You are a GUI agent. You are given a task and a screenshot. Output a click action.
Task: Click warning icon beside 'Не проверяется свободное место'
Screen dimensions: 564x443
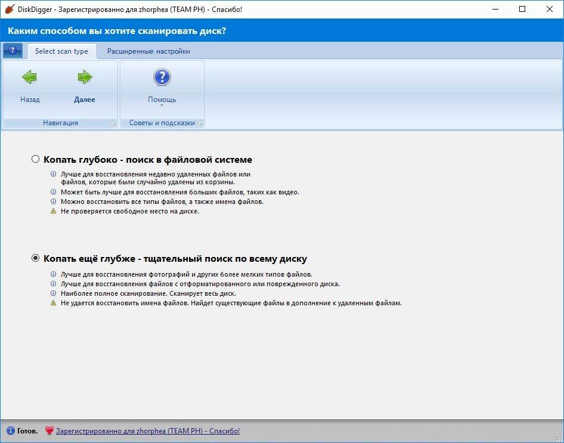pyautogui.click(x=53, y=211)
